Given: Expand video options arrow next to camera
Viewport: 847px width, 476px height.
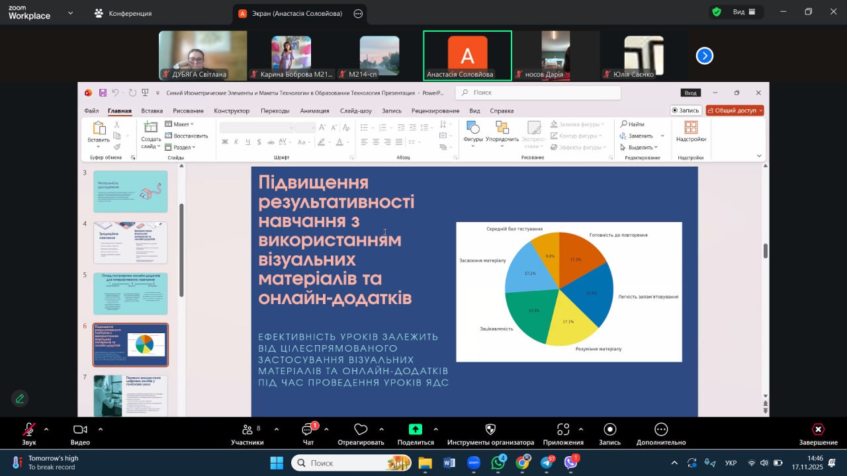Looking at the screenshot, I should [101, 428].
